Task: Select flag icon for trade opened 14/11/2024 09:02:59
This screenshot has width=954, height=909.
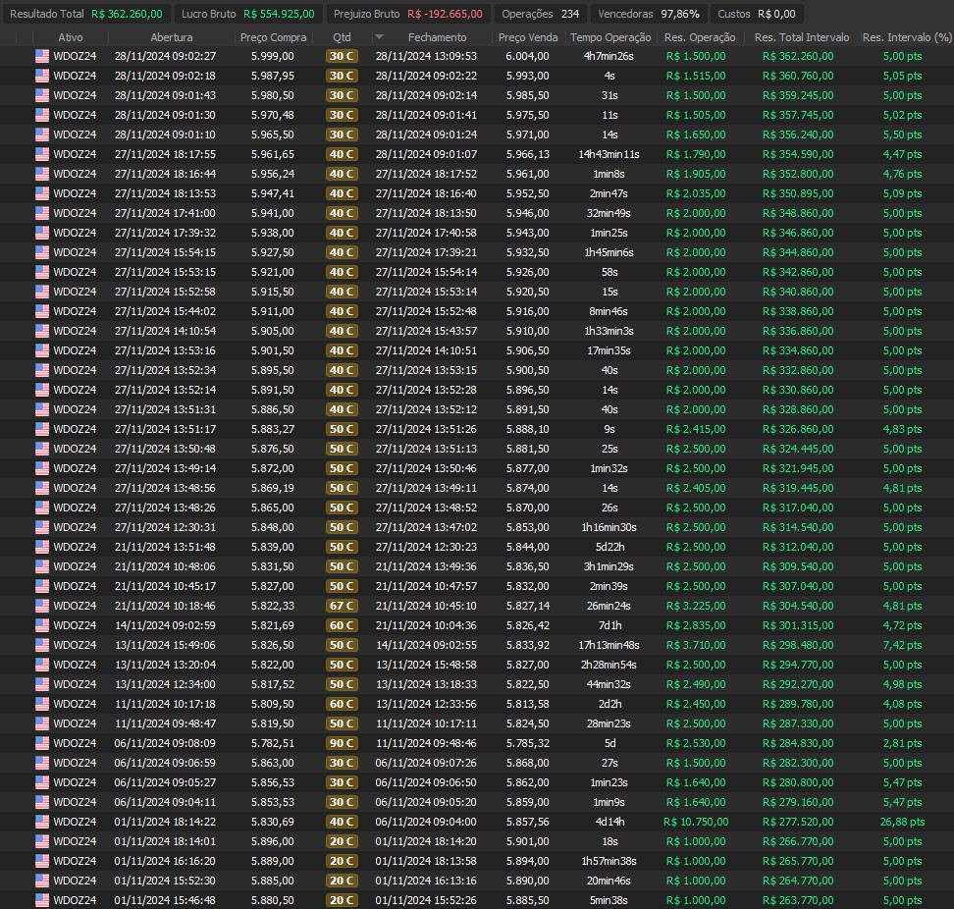Action: (x=41, y=625)
